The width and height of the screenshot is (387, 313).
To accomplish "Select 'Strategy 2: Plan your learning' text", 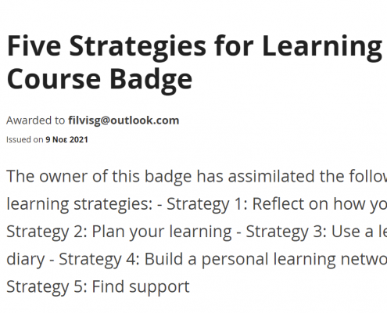I will click(119, 232).
